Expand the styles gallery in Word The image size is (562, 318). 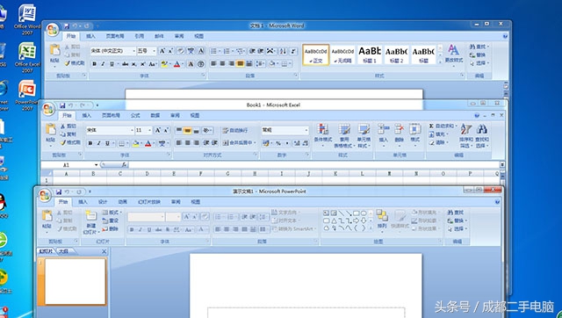tap(440, 62)
